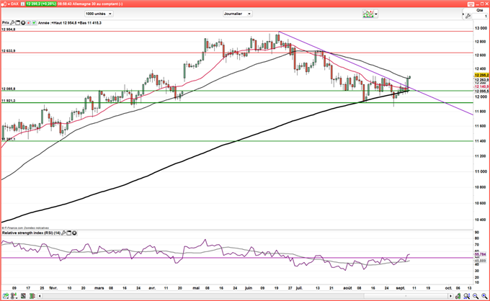The height and width of the screenshot is (301, 490).
Task: Click the RSI panel window icon
Action: point(69,233)
